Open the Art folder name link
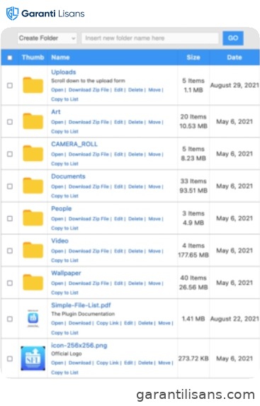Viewport: 260px width, 406px height. (56, 112)
